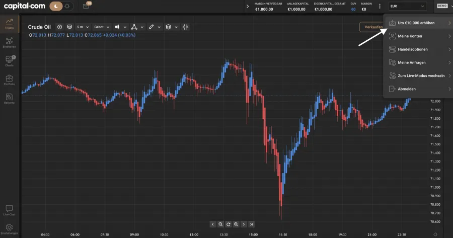The image size is (453, 238).
Task: Click the layers stack icon
Action: coord(168,27)
